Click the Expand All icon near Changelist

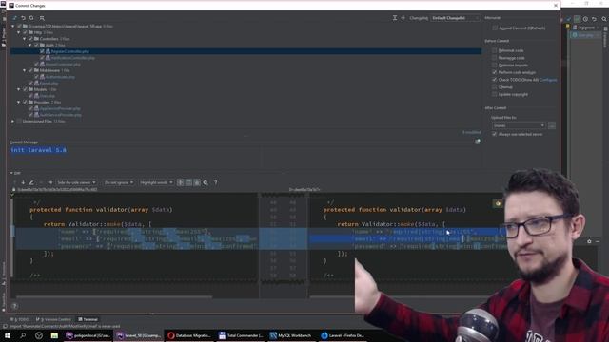(x=395, y=18)
